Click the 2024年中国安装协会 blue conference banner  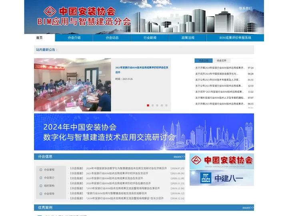point(144,132)
